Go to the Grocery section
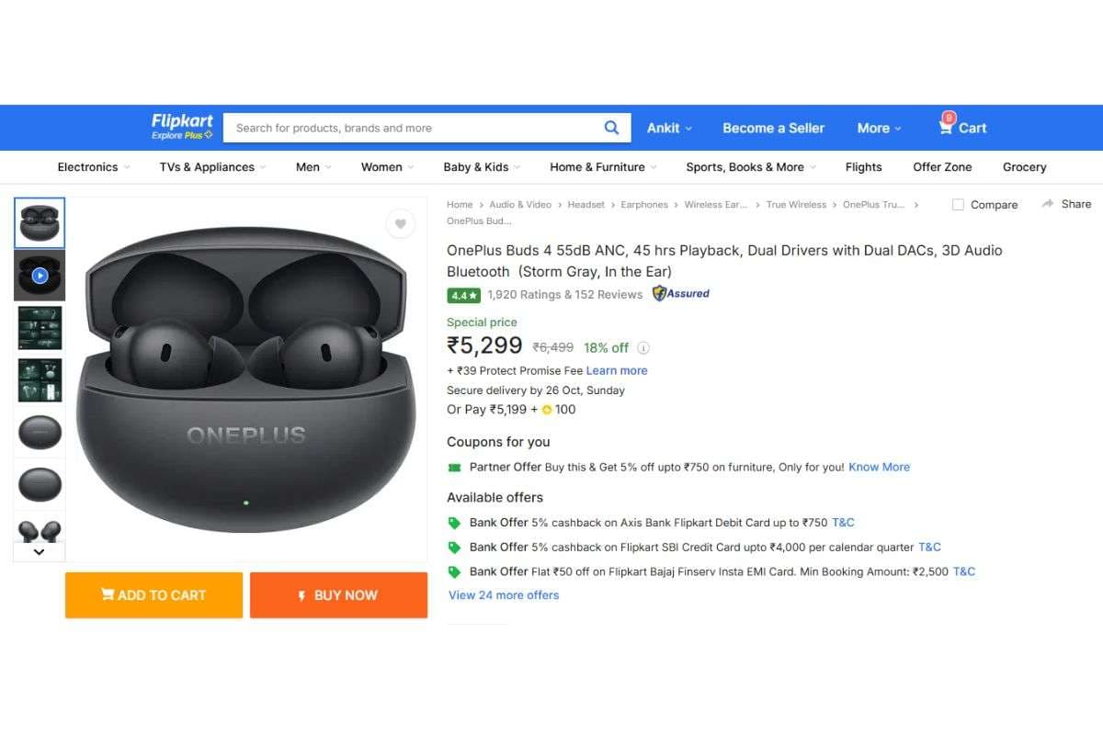Viewport: 1103px width, 735px height. click(1024, 167)
